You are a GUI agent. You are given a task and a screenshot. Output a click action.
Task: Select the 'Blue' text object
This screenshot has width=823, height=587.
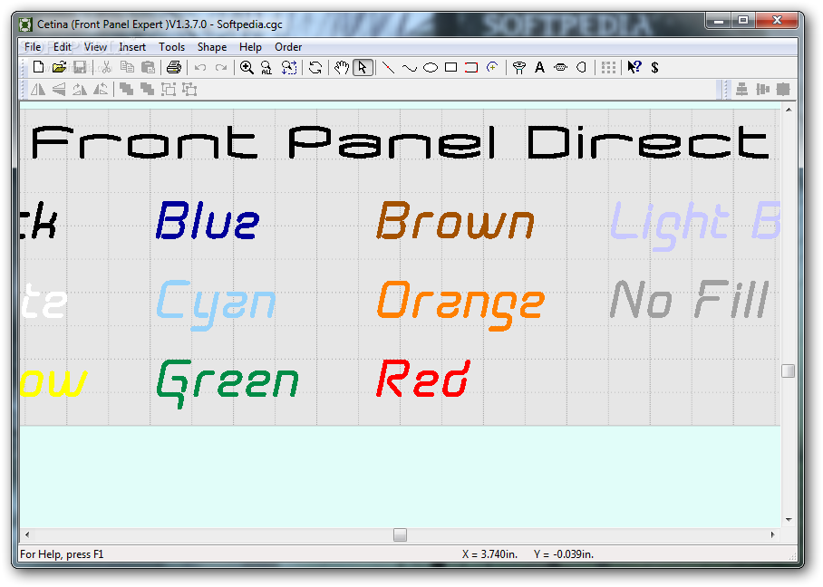point(208,221)
